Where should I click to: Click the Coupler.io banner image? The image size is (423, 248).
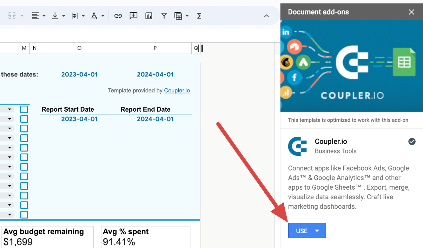(x=351, y=66)
